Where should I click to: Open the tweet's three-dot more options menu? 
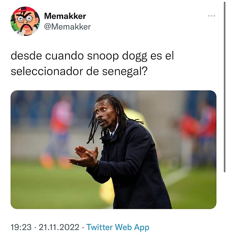pyautogui.click(x=211, y=16)
